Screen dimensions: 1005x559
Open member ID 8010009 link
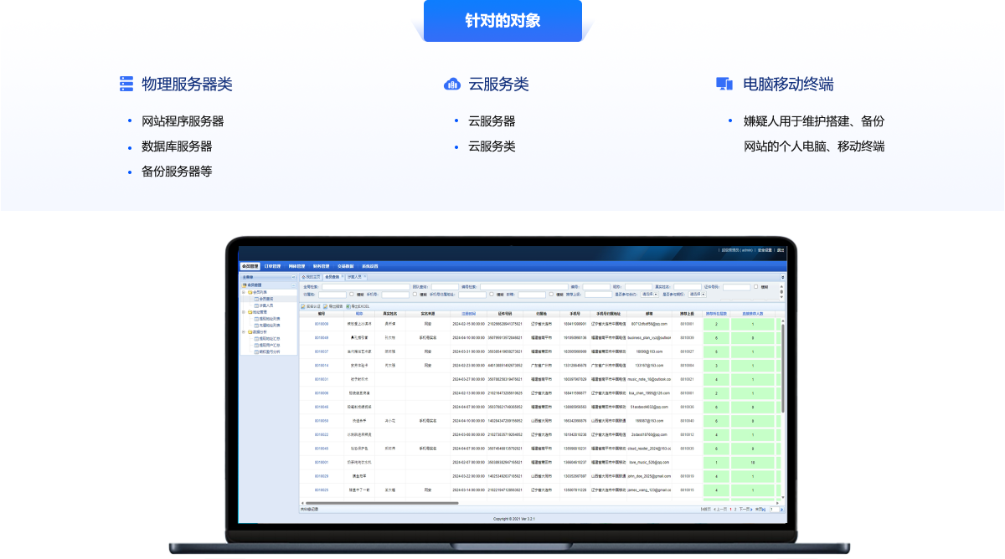click(322, 323)
